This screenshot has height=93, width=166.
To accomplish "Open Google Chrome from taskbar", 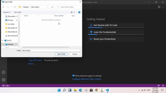I will click(96, 90).
